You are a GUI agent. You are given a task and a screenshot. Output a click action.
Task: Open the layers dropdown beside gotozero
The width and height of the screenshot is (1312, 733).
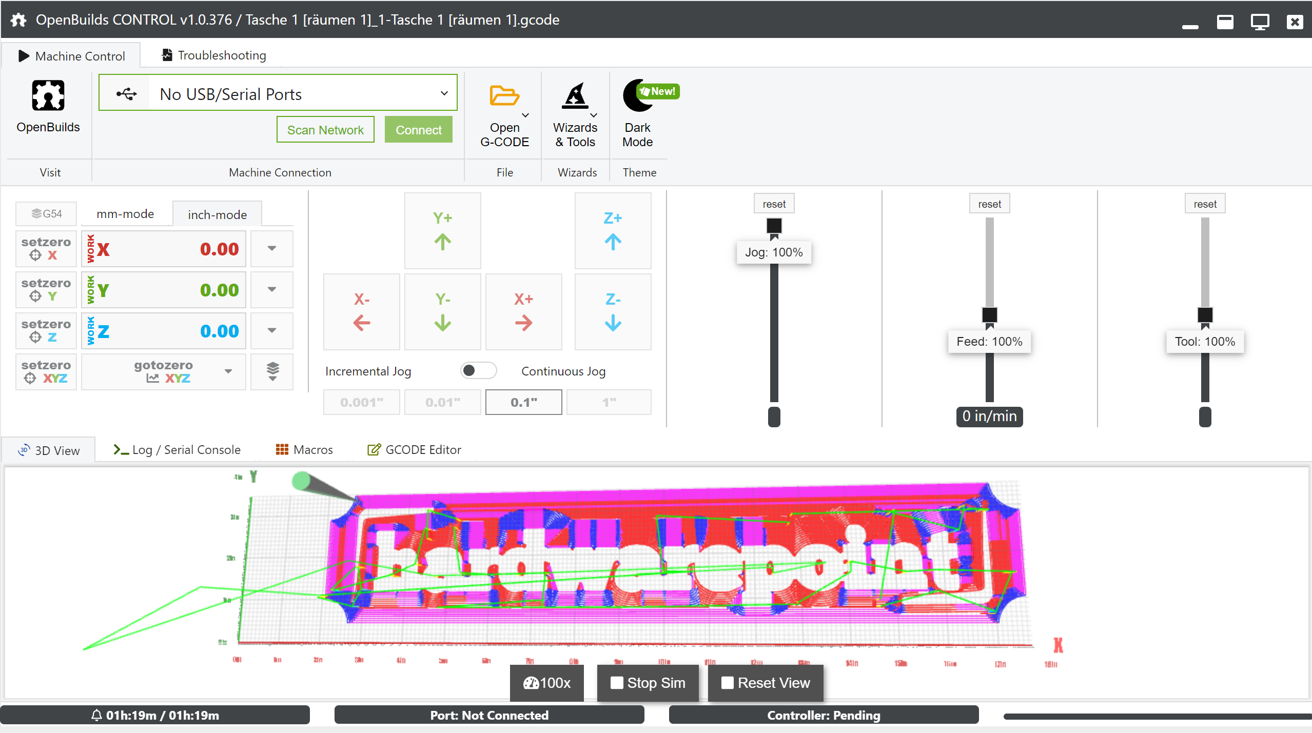tap(271, 371)
